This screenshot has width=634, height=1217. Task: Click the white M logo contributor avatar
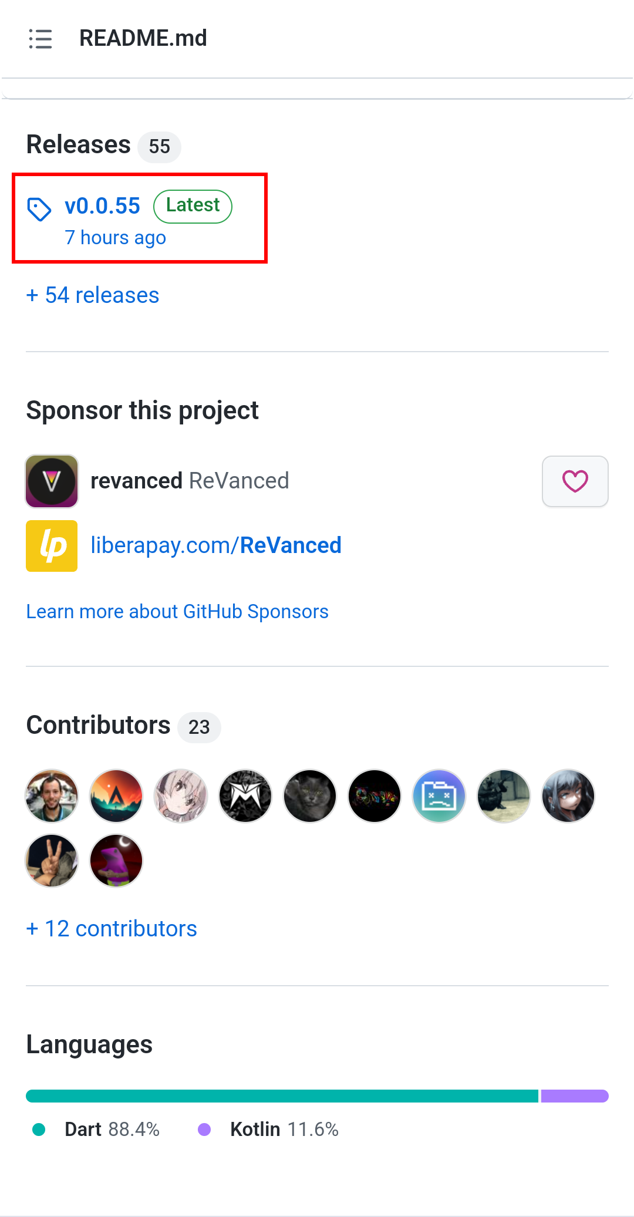point(245,796)
